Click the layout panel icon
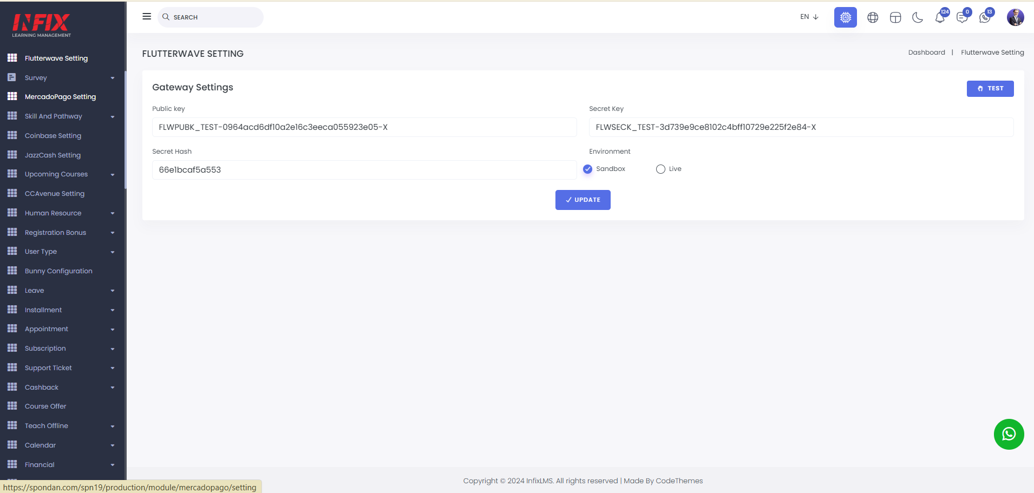1034x493 pixels. pyautogui.click(x=895, y=17)
